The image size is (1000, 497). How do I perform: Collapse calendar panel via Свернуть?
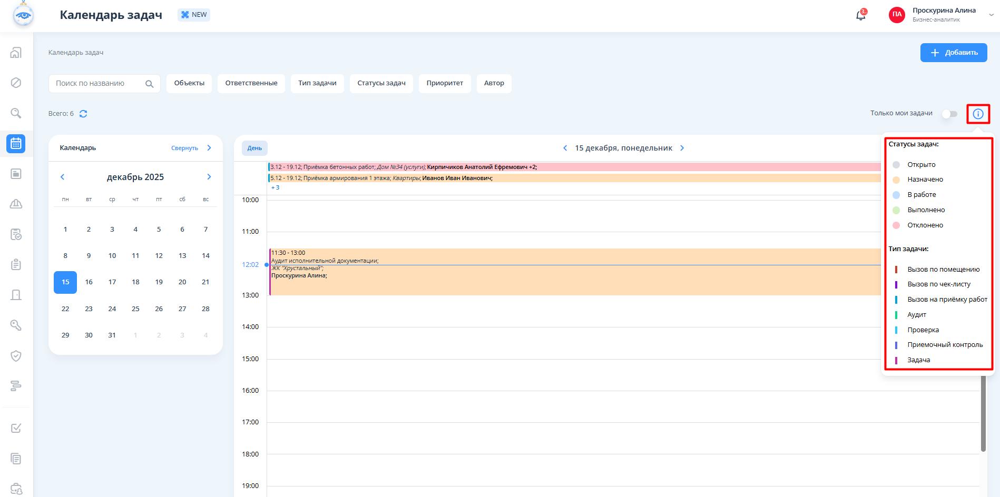[184, 148]
